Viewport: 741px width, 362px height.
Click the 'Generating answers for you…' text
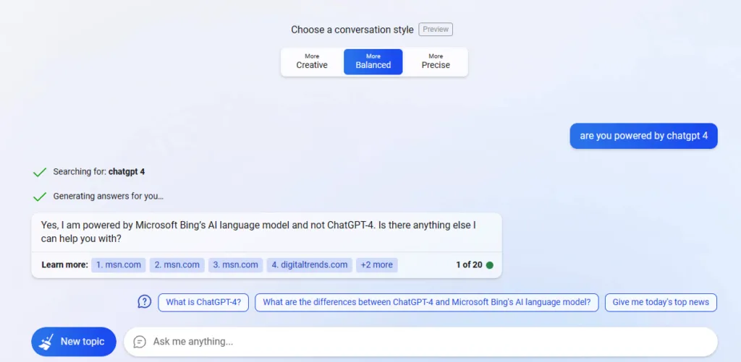(109, 196)
